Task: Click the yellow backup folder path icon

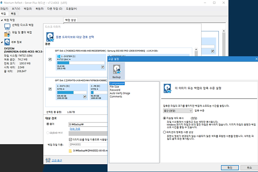Action: pyautogui.click(x=71, y=151)
